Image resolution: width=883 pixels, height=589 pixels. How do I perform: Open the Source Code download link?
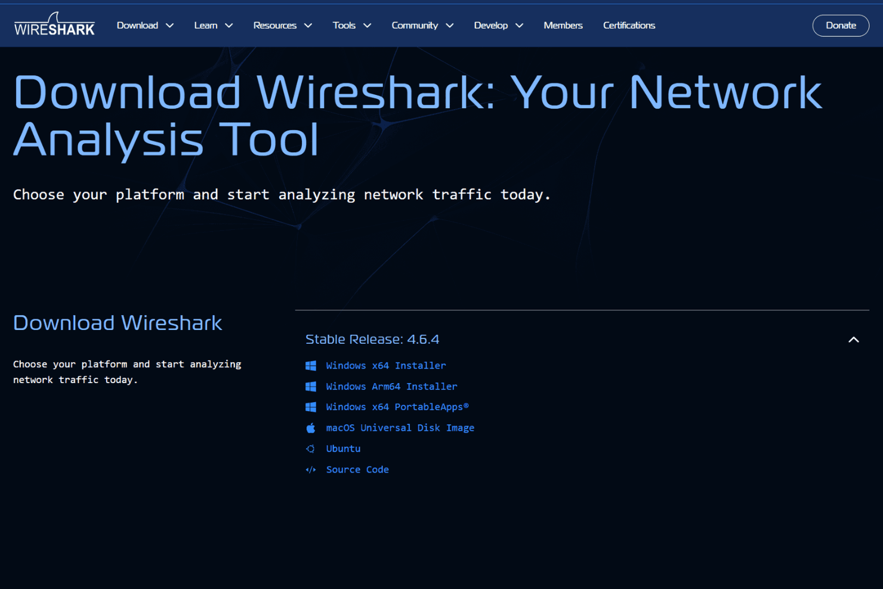tap(357, 470)
